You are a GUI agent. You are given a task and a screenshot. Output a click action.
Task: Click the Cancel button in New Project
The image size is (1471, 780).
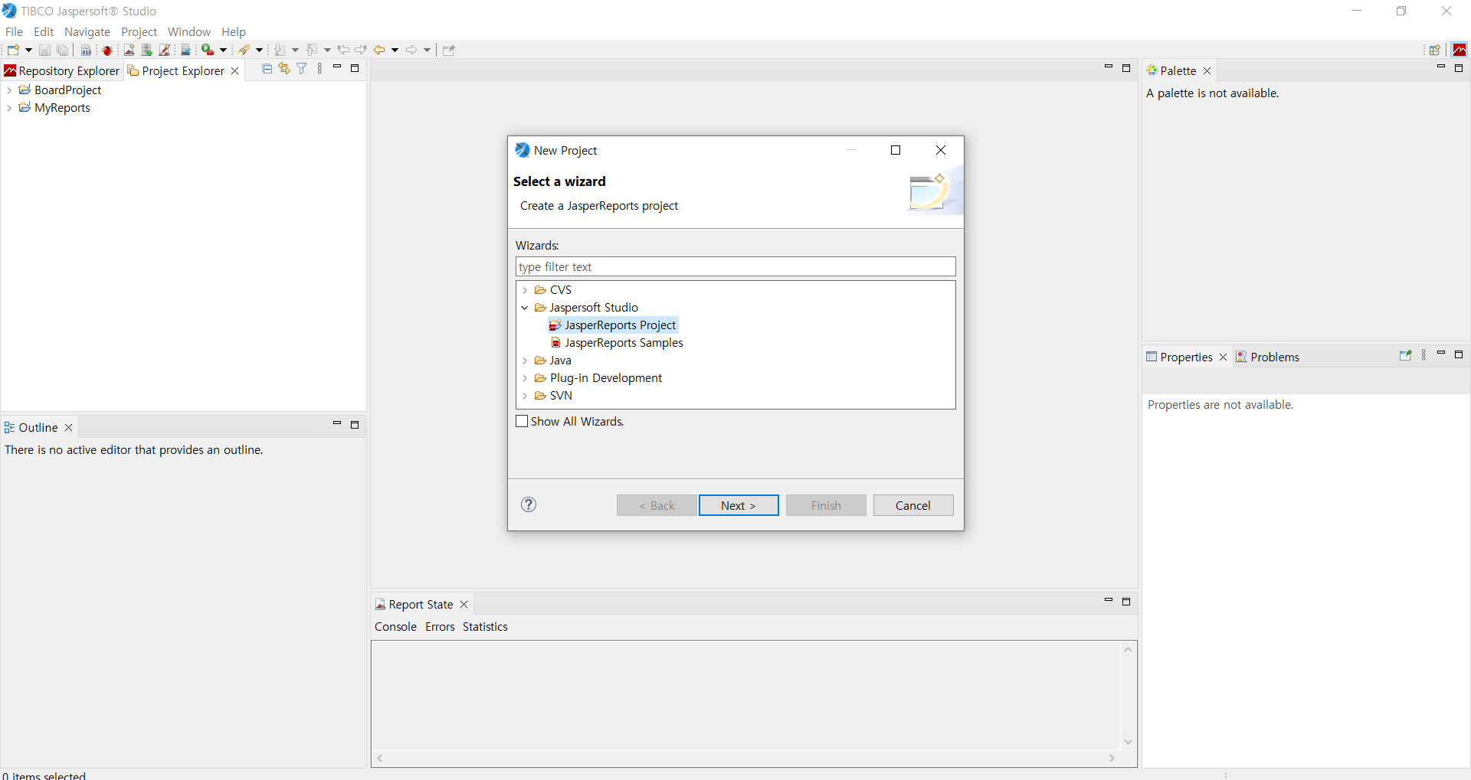tap(913, 505)
